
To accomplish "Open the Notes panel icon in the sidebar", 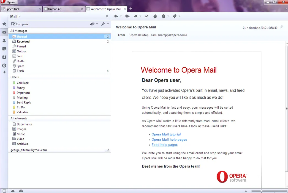I will 4,49.
